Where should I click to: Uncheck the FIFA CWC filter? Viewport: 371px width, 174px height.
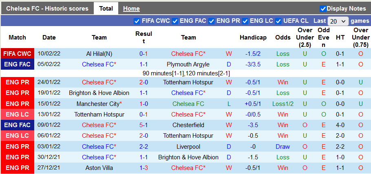pos(137,21)
